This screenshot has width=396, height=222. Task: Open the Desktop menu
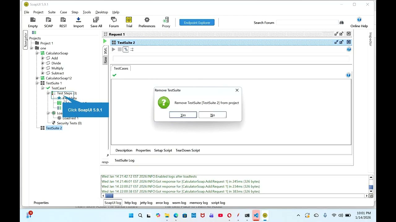pos(102,12)
